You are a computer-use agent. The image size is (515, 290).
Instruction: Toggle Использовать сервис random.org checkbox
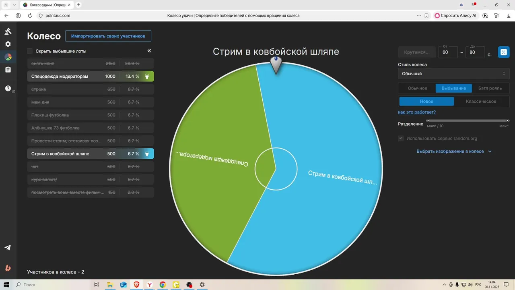pos(401,139)
